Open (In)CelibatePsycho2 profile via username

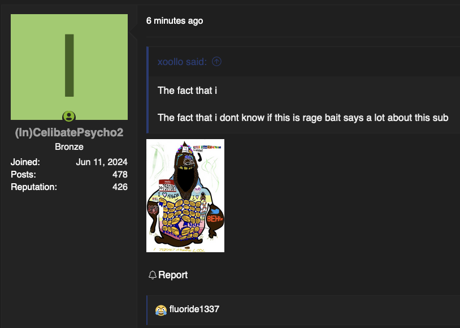click(x=70, y=132)
